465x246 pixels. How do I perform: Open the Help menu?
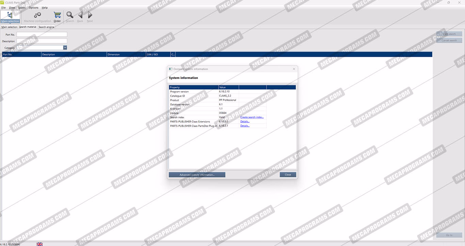[45, 7]
